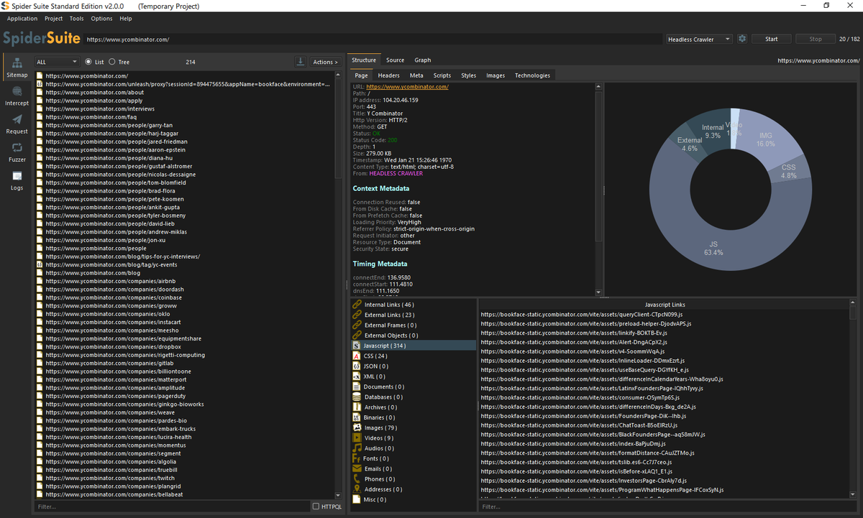Image resolution: width=863 pixels, height=518 pixels.
Task: Open the ycombinator URL link in Page details
Action: [407, 87]
